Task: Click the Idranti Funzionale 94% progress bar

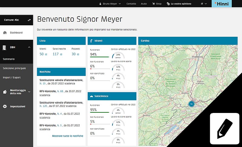Action: [100, 57]
